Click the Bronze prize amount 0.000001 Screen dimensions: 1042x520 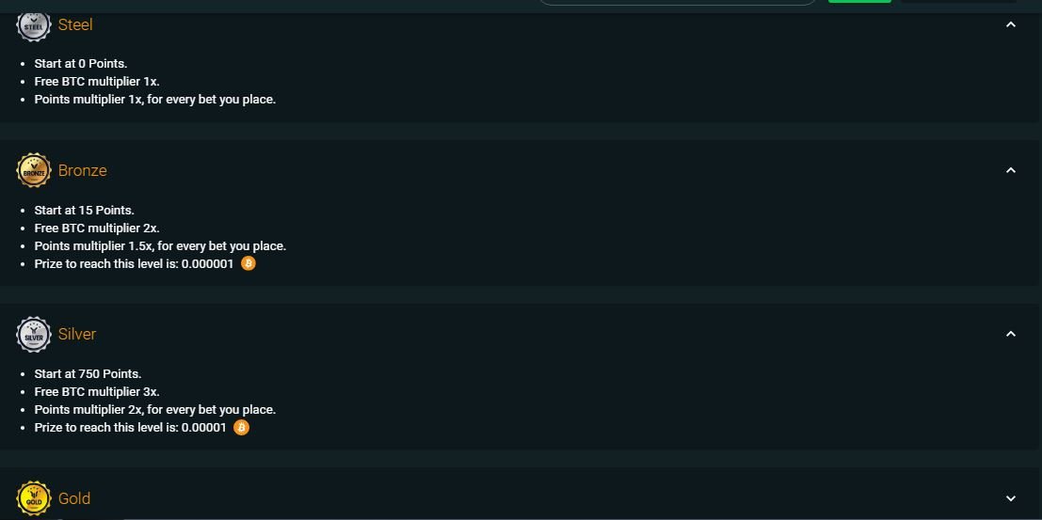click(x=207, y=264)
